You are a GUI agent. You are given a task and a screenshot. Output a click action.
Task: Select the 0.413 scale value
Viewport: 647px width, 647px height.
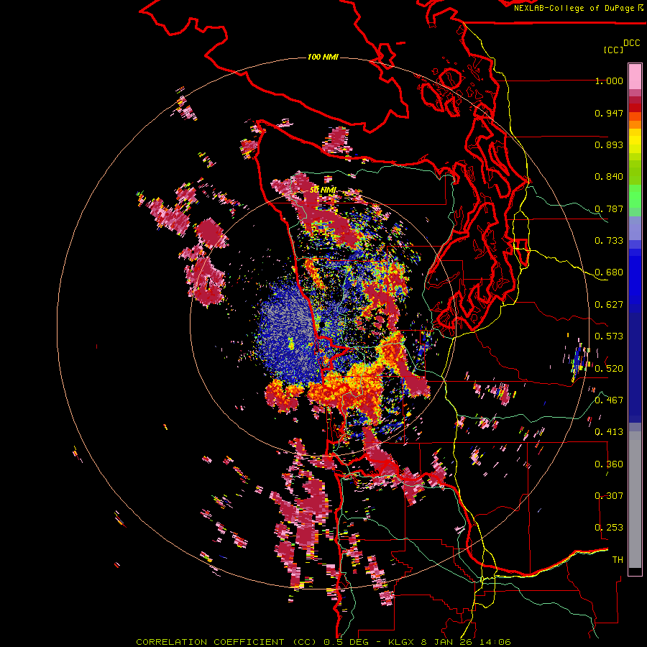(609, 432)
